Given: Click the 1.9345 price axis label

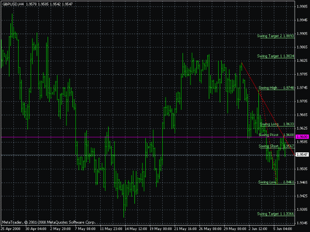Looking at the screenshot, I should click(x=302, y=223).
